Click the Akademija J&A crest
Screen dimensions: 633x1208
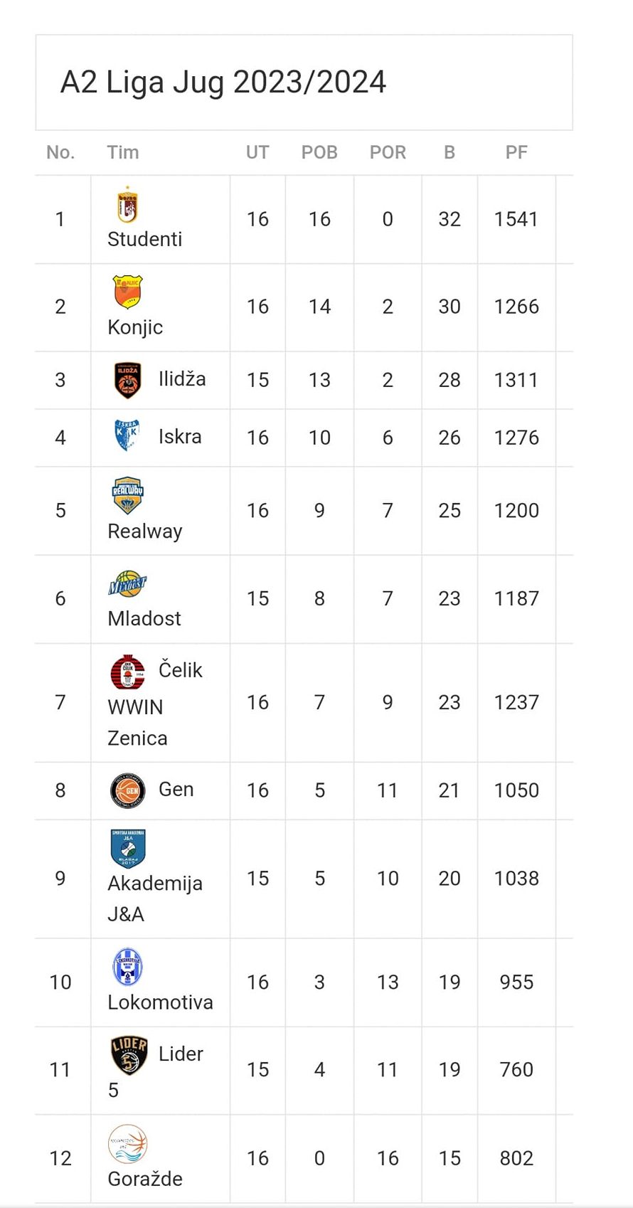point(128,849)
